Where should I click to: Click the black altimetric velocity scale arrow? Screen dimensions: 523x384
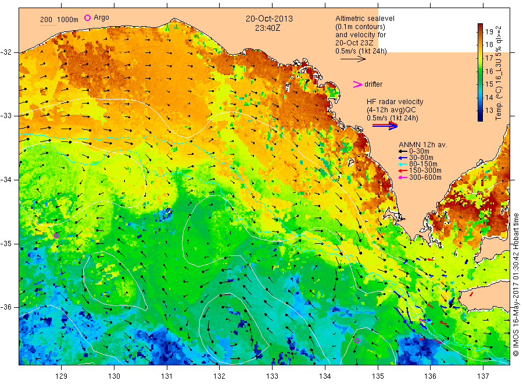click(x=353, y=59)
